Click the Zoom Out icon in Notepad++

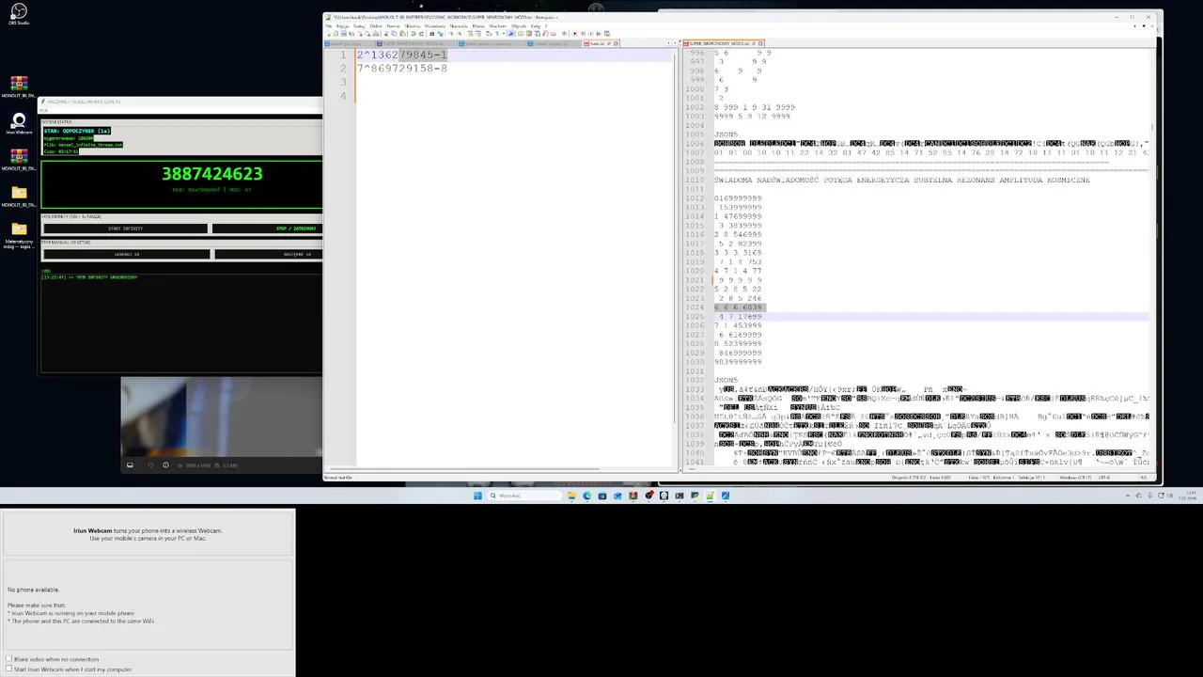(459, 34)
